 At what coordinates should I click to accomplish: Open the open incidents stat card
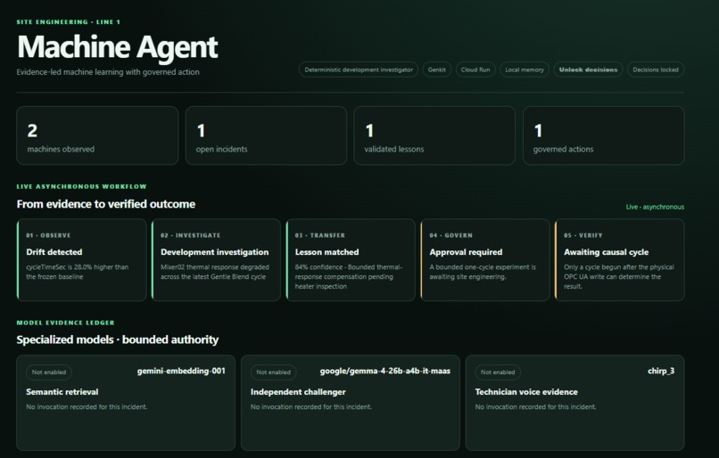(x=266, y=135)
